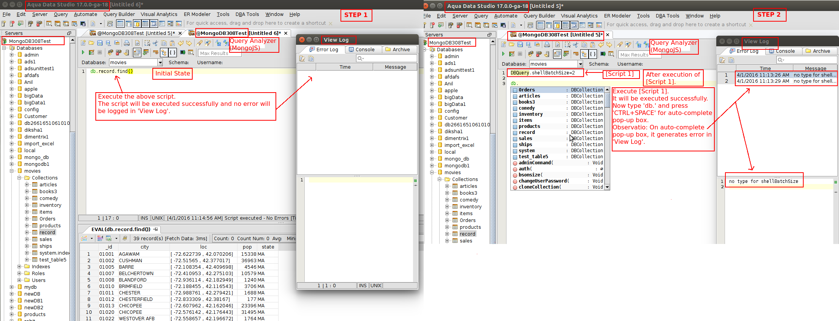Close the Untitled 6 editor tab

pyautogui.click(x=286, y=33)
